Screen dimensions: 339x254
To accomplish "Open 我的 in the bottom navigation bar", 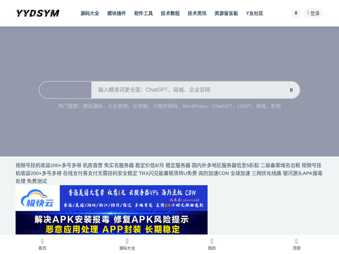I will click(212, 244).
